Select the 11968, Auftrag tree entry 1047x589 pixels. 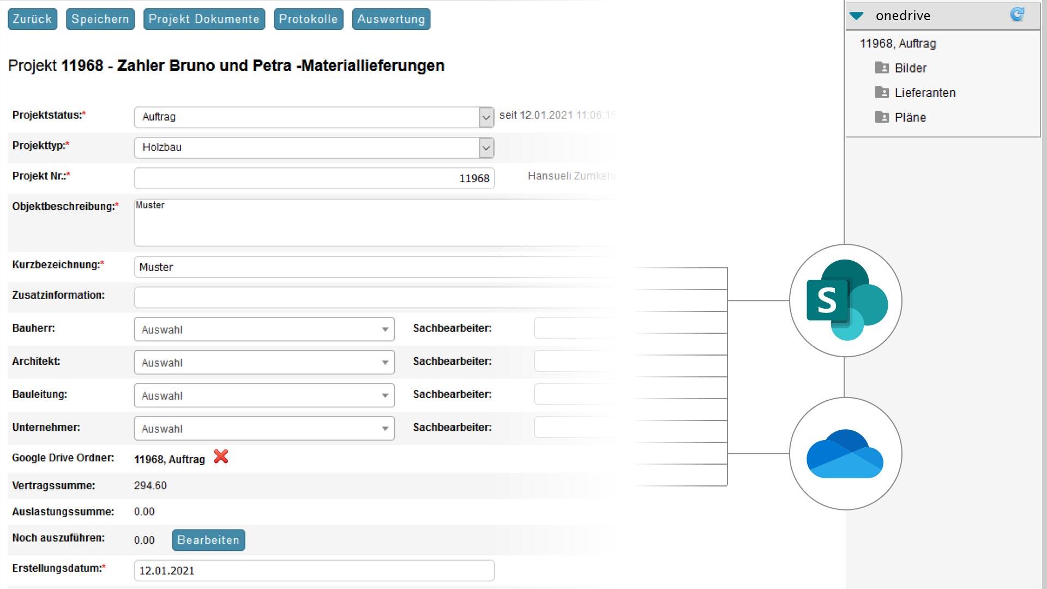pos(898,44)
